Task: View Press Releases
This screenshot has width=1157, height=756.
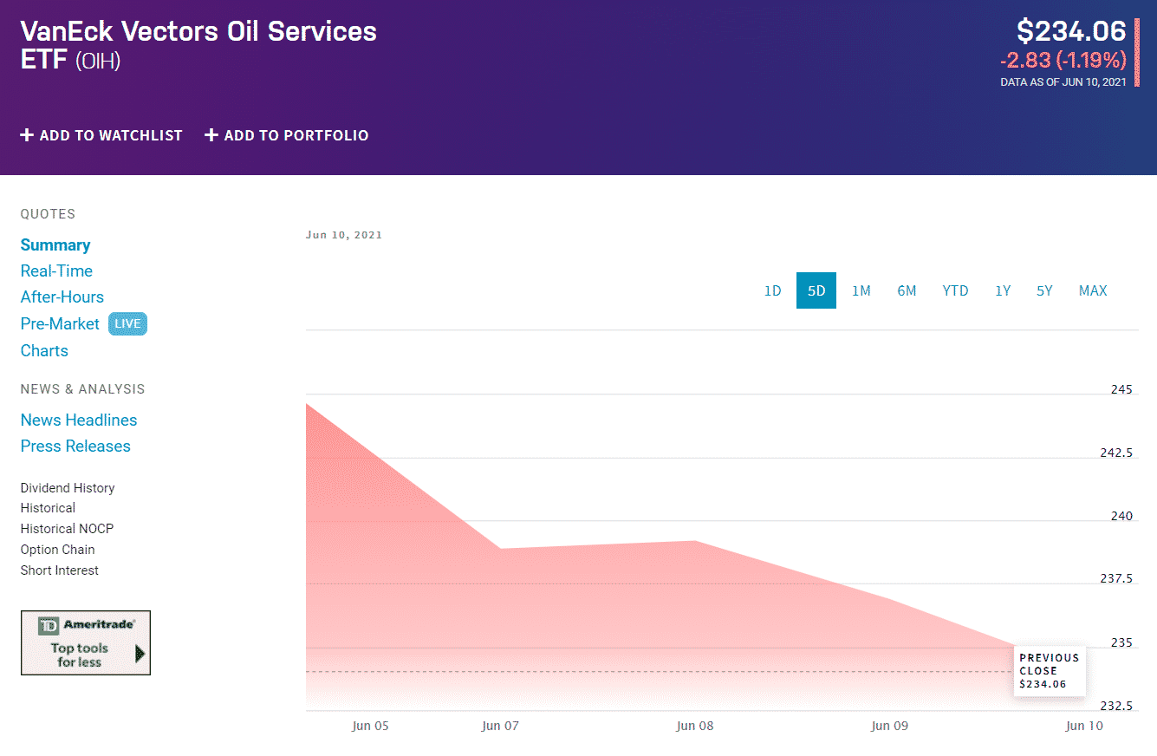Action: (75, 446)
